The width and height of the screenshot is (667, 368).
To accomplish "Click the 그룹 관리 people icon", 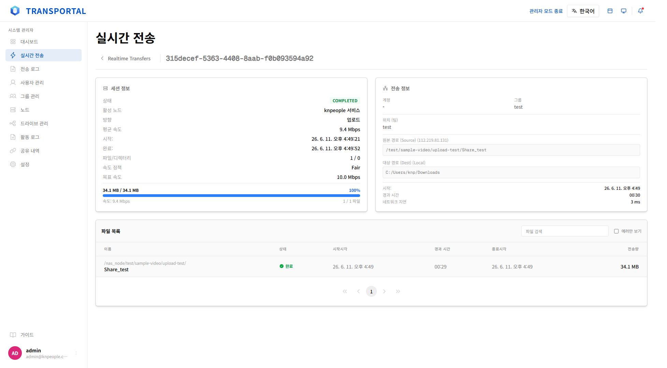I will pyautogui.click(x=13, y=96).
